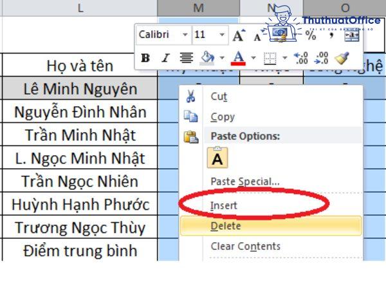The width and height of the screenshot is (386, 284).
Task: Open the Calibri font name dropdown
Action: pos(185,35)
